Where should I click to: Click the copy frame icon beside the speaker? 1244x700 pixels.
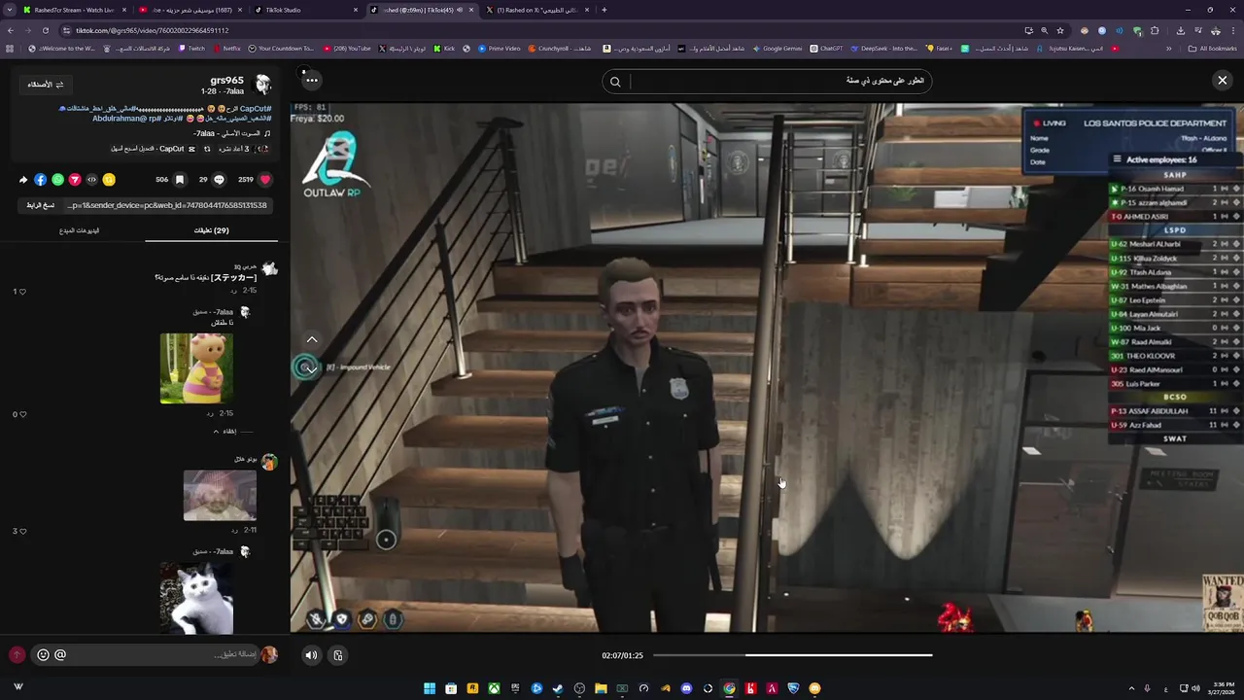[x=338, y=655]
